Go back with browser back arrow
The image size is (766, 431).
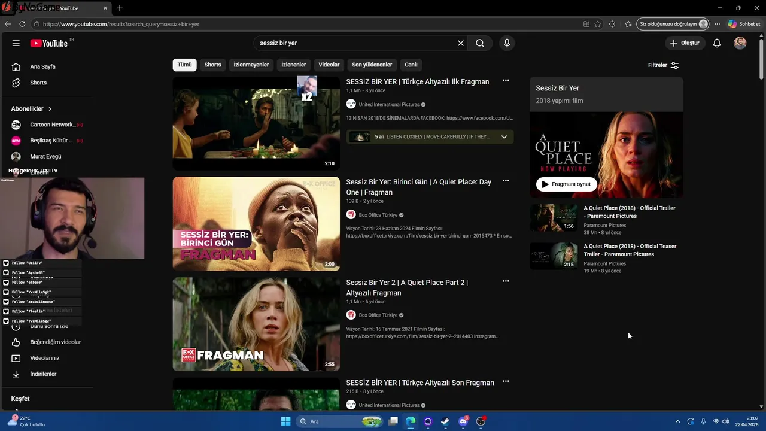[8, 24]
